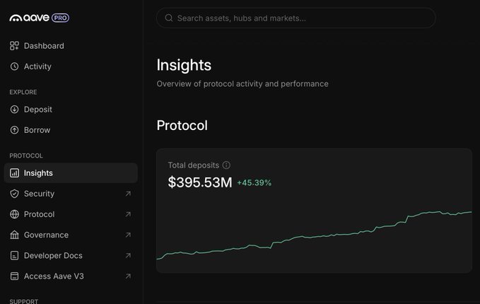Viewport: 480px width, 304px height.
Task: Click the Governance building icon
Action: [14, 235]
